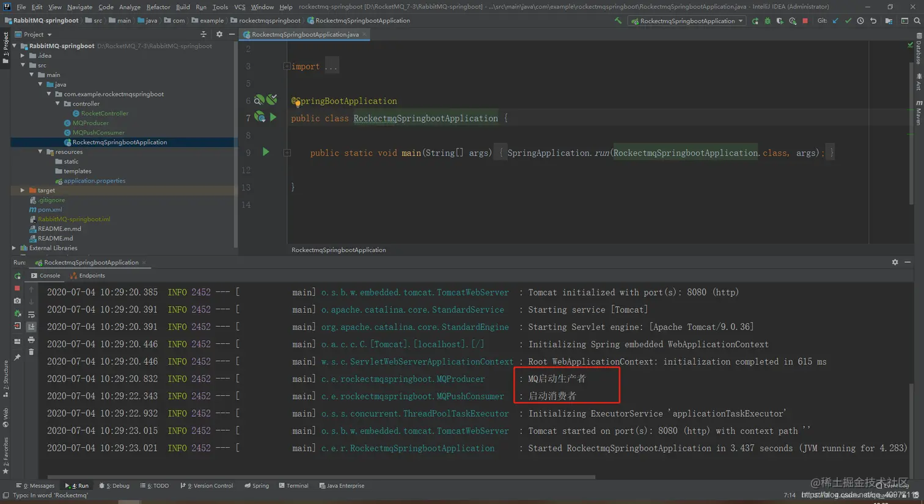The image size is (924, 504).
Task: Select the MQPushConsumer class in the project tree
Action: pyautogui.click(x=98, y=133)
